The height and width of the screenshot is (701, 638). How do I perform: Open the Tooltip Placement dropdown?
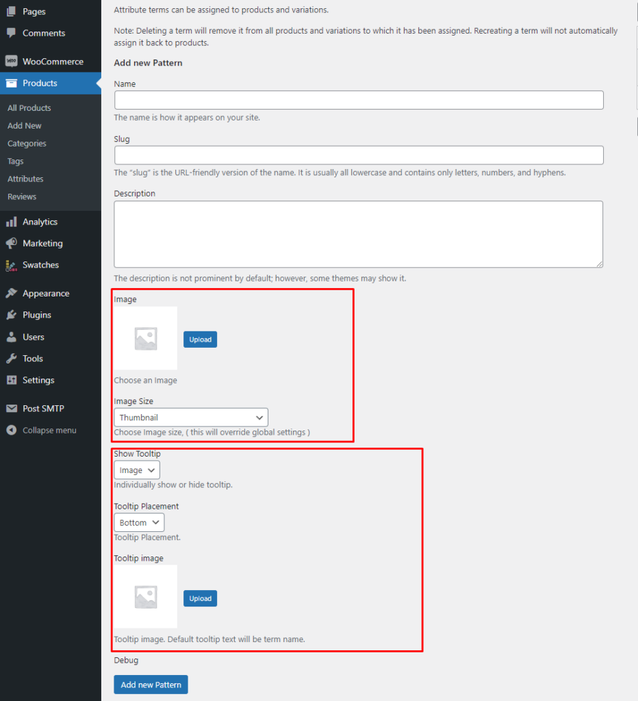[x=139, y=522]
